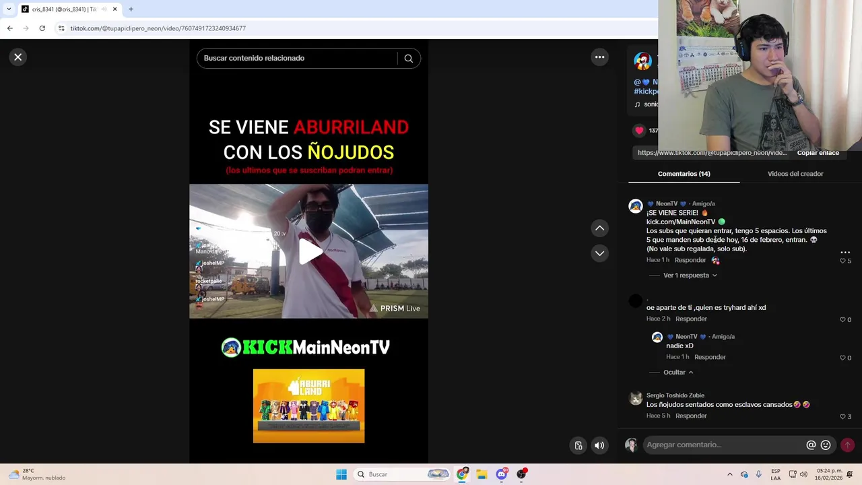
Task: Reply to the nadie xD reply
Action: (x=710, y=357)
